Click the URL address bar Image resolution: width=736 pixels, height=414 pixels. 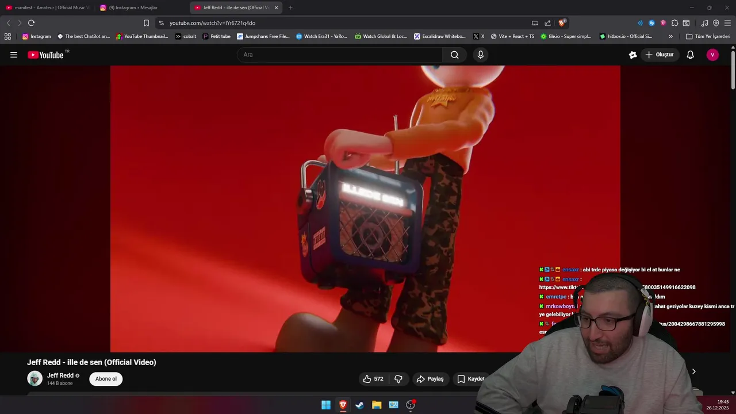click(345, 23)
